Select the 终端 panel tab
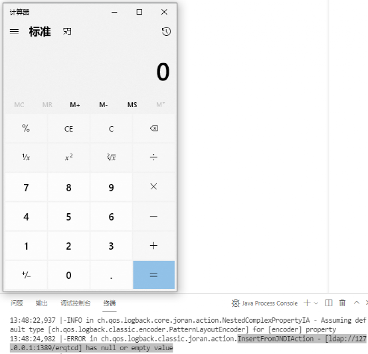Screen dimensions: 368x354 point(110,303)
